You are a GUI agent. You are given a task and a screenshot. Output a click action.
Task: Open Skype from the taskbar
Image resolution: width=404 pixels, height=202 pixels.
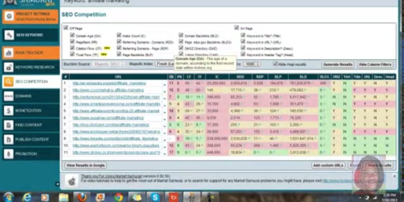pyautogui.click(x=155, y=197)
